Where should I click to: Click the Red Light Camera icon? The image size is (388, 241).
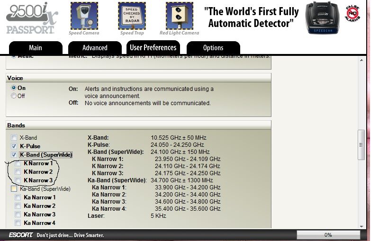coord(179,16)
